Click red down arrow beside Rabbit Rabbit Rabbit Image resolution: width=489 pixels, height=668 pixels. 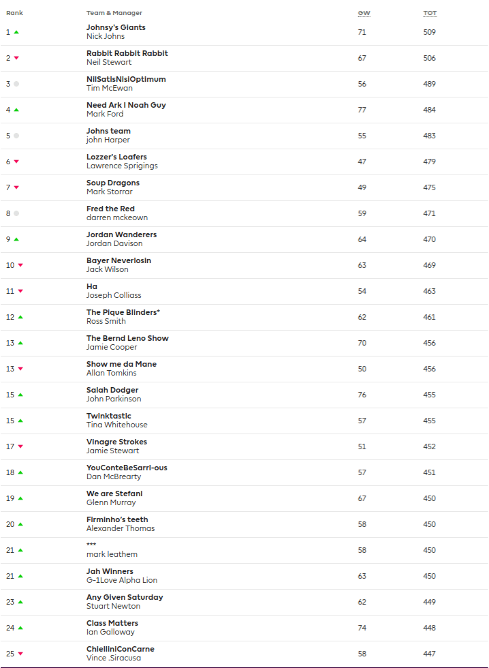tap(16, 58)
